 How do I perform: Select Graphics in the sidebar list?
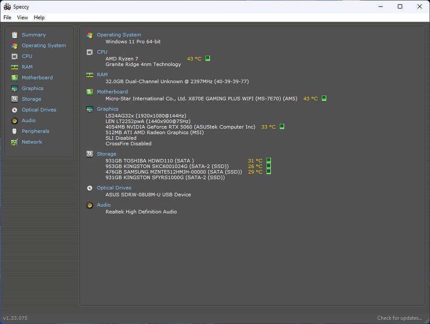[32, 89]
